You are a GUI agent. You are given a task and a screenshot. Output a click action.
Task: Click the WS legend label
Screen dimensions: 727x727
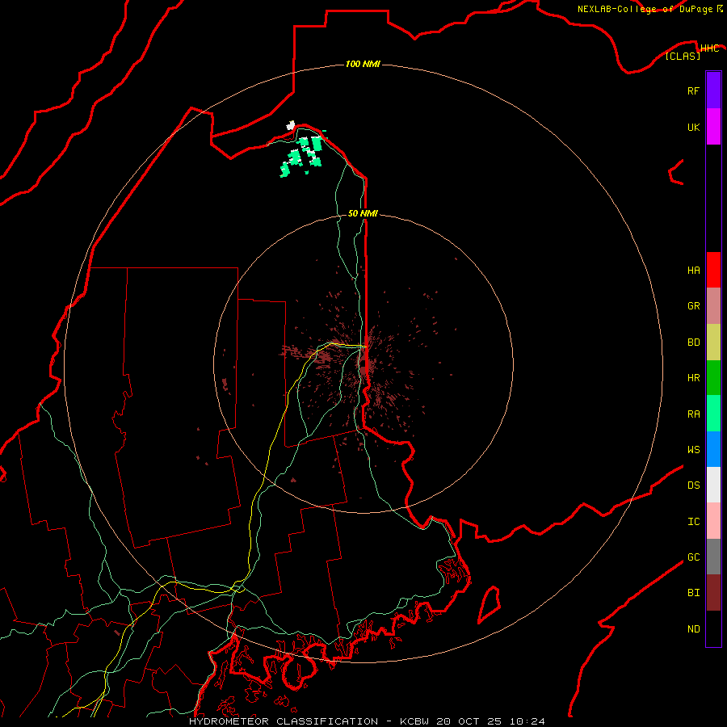click(693, 450)
